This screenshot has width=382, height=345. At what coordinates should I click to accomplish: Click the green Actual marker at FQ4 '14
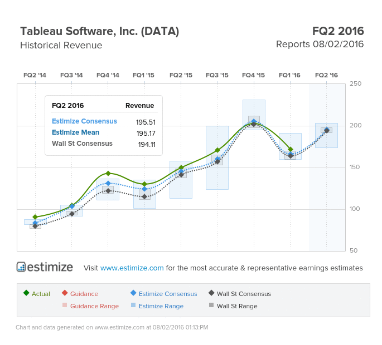pyautogui.click(x=108, y=174)
